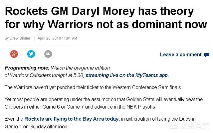The image size is (213, 133).
Task: Click the Clippers Game 6 or Game 7 line
Action: 81,107
